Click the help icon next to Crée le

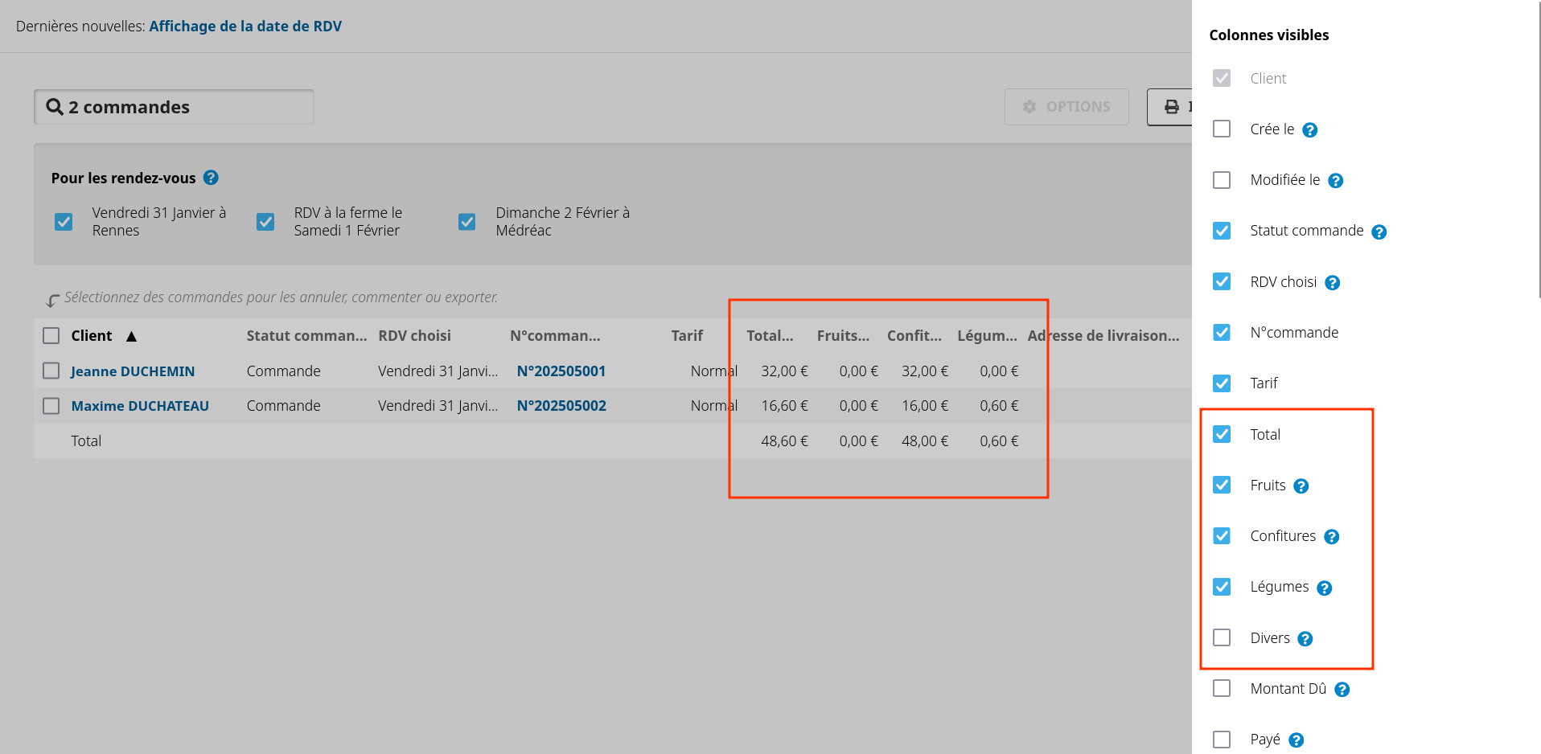[1309, 130]
